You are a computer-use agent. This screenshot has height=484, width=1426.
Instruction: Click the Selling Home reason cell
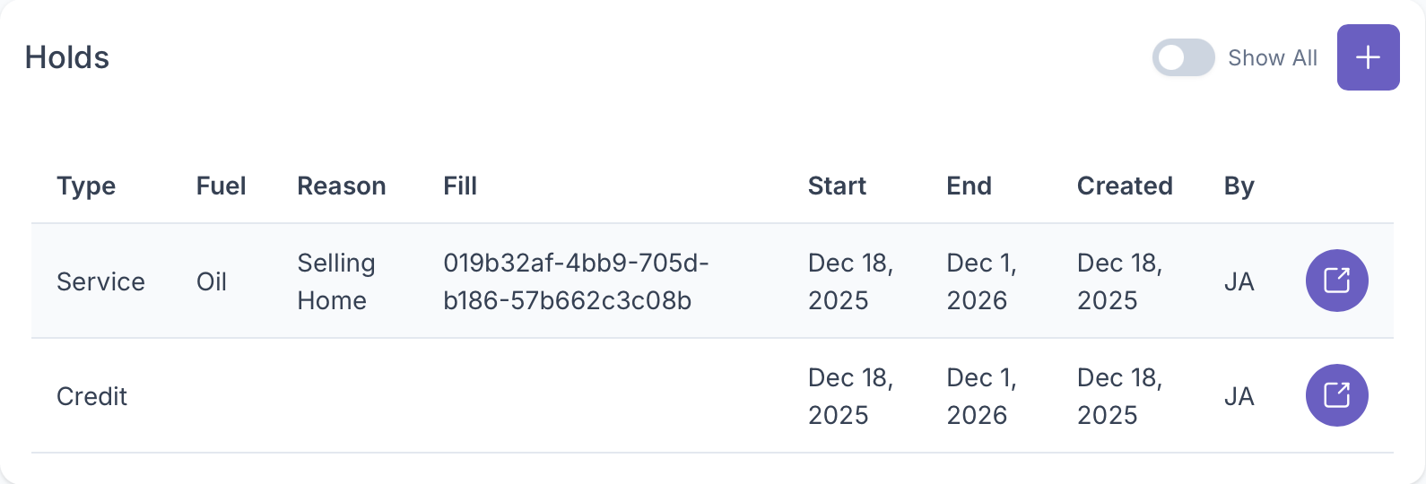click(336, 281)
